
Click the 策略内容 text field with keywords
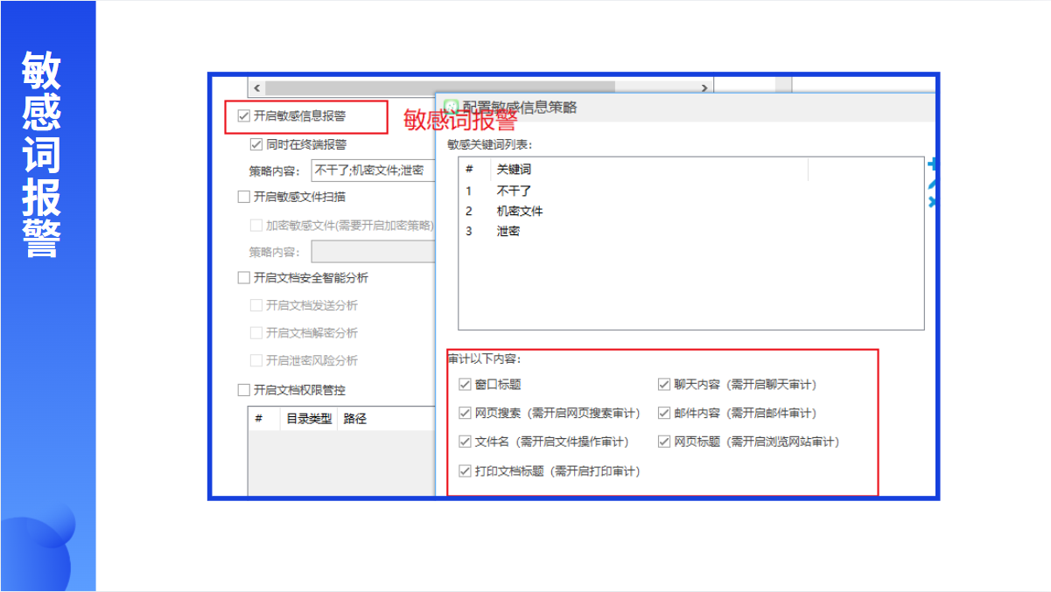point(374,171)
